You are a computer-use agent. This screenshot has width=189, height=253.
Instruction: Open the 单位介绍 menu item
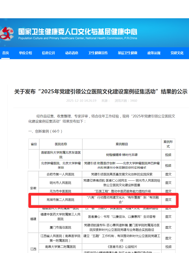pos(25,53)
